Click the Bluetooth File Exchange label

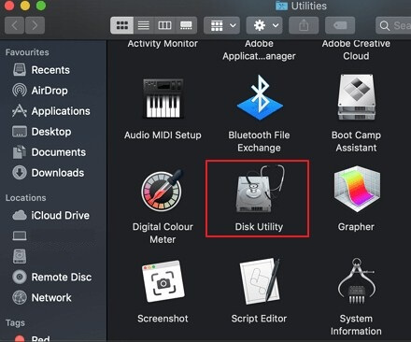[259, 141]
